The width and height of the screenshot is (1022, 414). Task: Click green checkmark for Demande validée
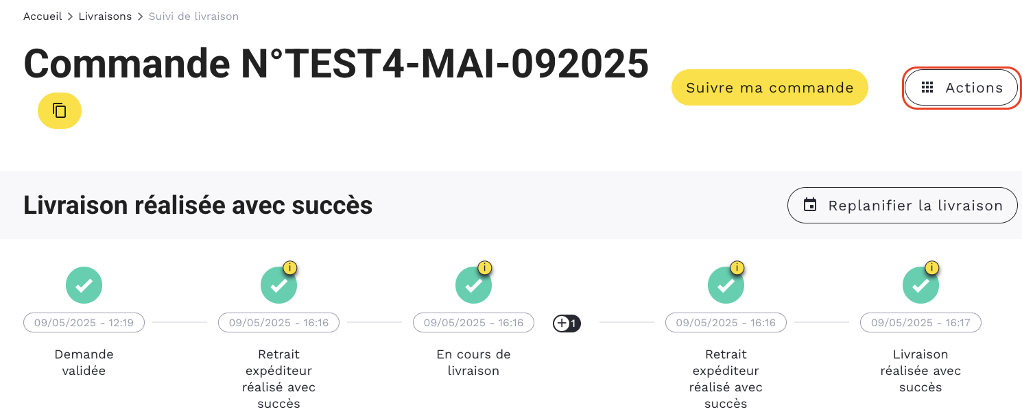84,285
